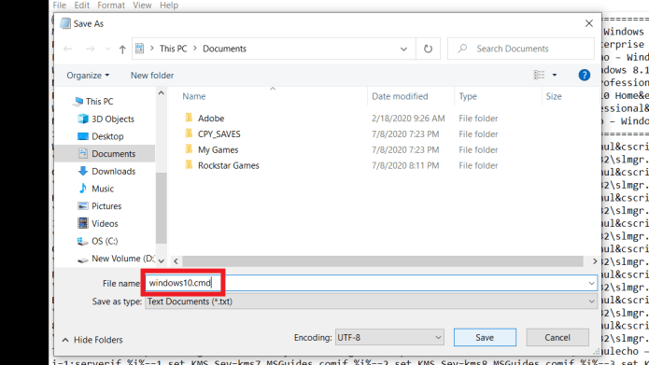This screenshot has height=365, width=649.
Task: Open Notepad's Format menu
Action: (x=111, y=5)
